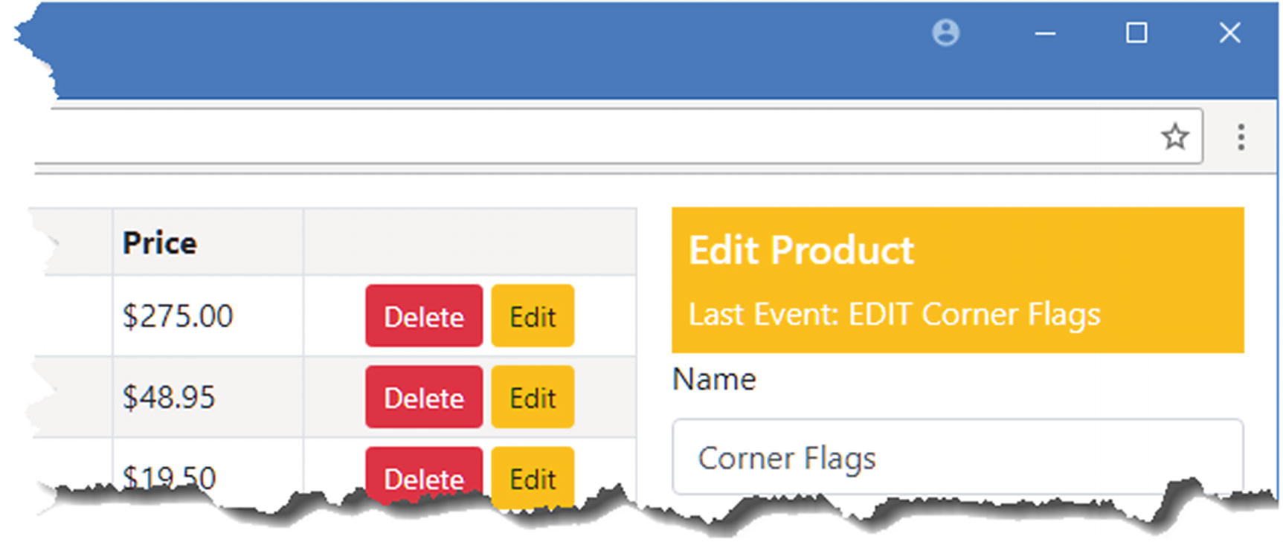Open the Chrome three-dot menu
This screenshot has height=542, width=1283.
(x=1241, y=138)
